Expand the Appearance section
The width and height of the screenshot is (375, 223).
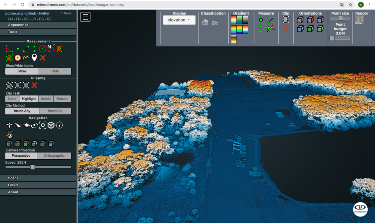click(x=38, y=25)
